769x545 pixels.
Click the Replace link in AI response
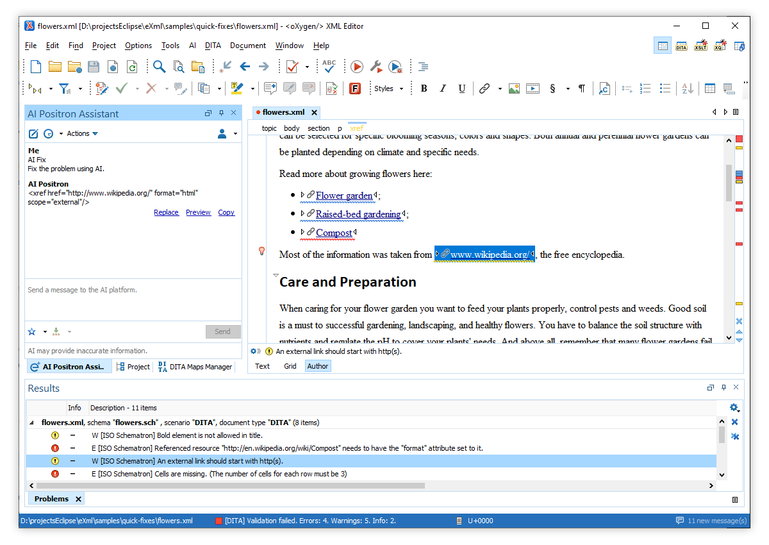click(166, 212)
